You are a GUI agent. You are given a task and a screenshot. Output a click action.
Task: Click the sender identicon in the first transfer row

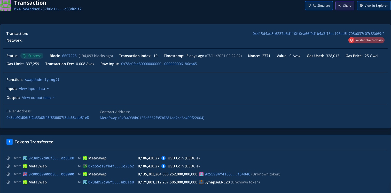point(25,158)
